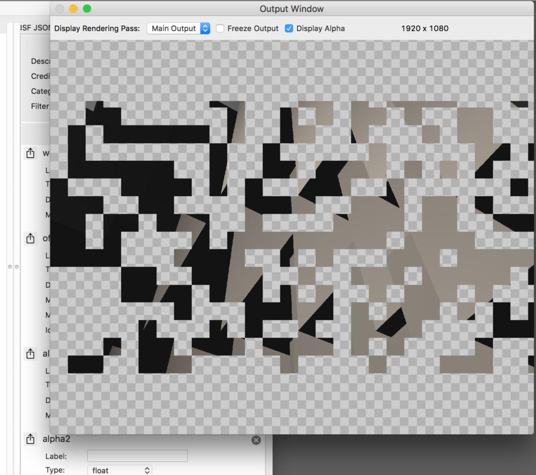Click the rendered output preview image
The image size is (536, 475).
(x=292, y=237)
